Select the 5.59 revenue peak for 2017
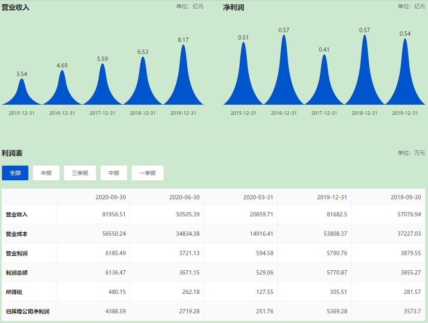 [x=103, y=81]
